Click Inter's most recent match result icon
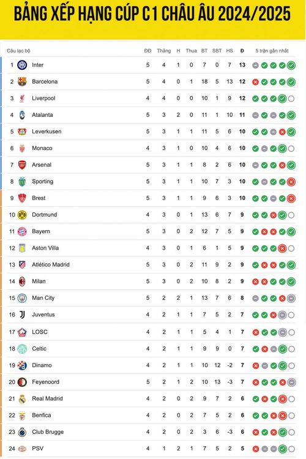306x459 pixels. 291,65
